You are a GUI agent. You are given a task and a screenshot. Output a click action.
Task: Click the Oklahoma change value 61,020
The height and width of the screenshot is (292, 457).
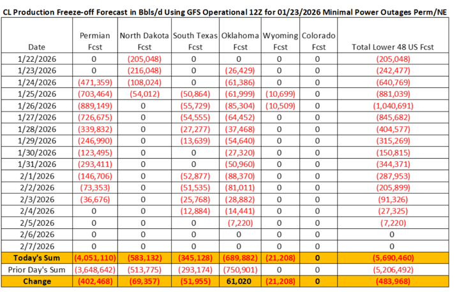[240, 281]
